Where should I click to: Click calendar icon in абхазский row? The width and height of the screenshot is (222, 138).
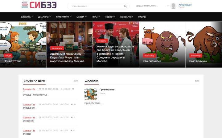pos(40,117)
